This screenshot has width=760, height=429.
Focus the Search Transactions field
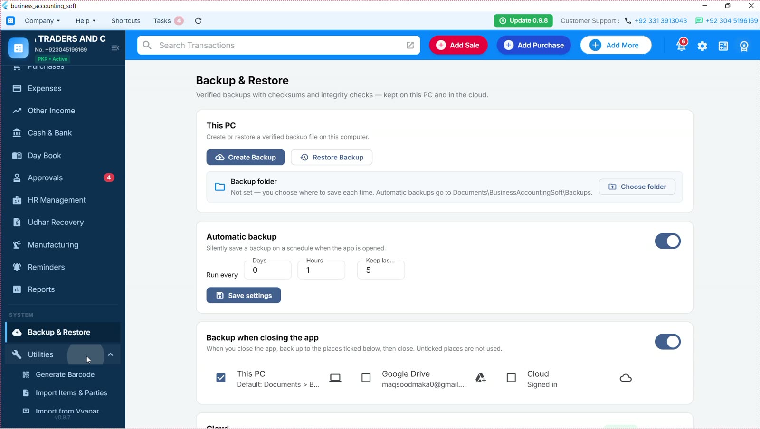tap(279, 45)
